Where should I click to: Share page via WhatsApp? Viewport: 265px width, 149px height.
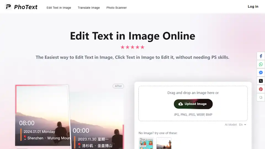pyautogui.click(x=261, y=64)
